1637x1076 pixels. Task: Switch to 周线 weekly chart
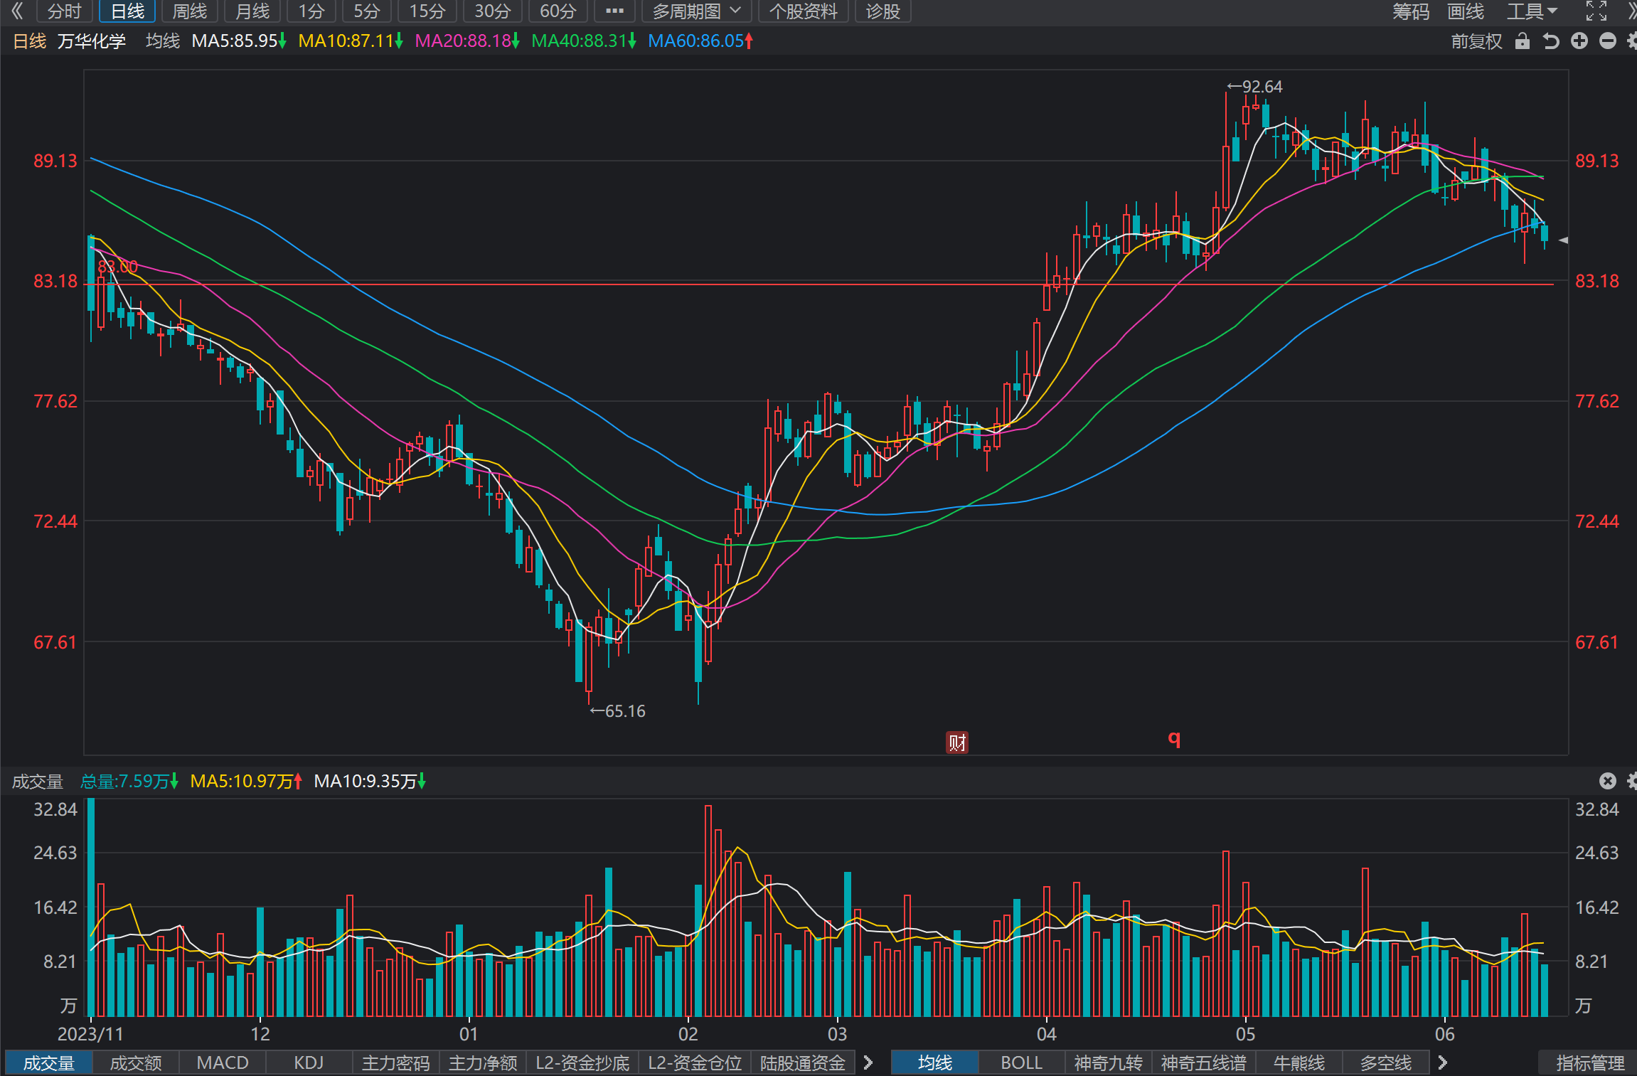point(189,11)
